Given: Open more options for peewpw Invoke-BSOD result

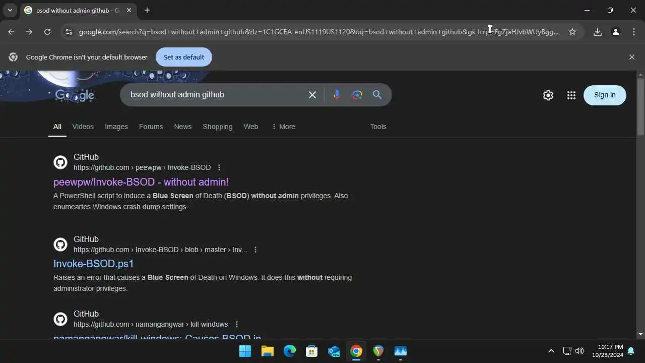Looking at the screenshot, I should [219, 167].
